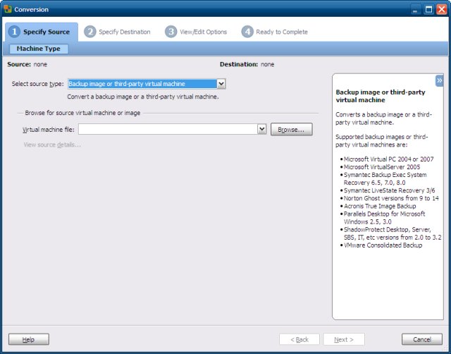Image resolution: width=451 pixels, height=354 pixels.
Task: Switch to the Specify Destination step
Action: tap(124, 32)
